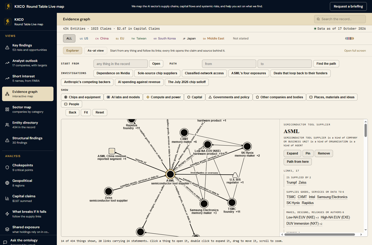Switch to the ALL region tab

[69, 38]
